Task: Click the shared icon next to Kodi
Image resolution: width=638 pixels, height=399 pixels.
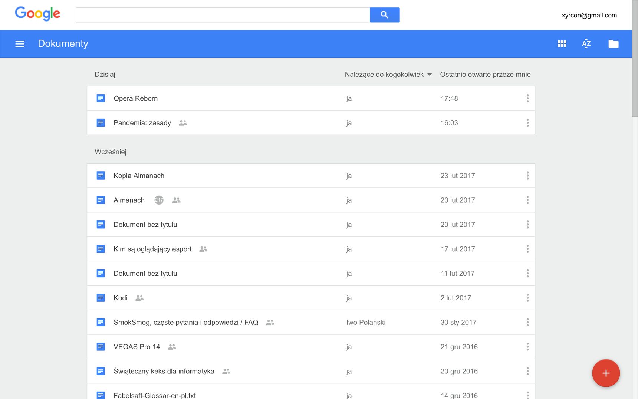Action: point(139,298)
